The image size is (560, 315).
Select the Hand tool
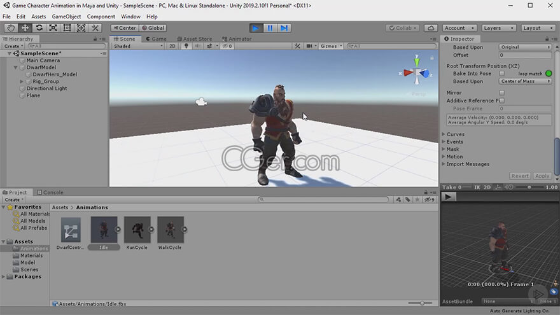[x=11, y=28]
